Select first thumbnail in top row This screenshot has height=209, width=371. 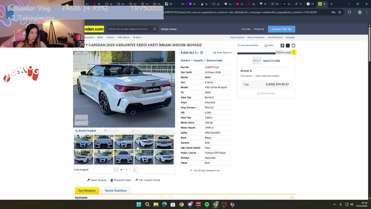(x=84, y=142)
